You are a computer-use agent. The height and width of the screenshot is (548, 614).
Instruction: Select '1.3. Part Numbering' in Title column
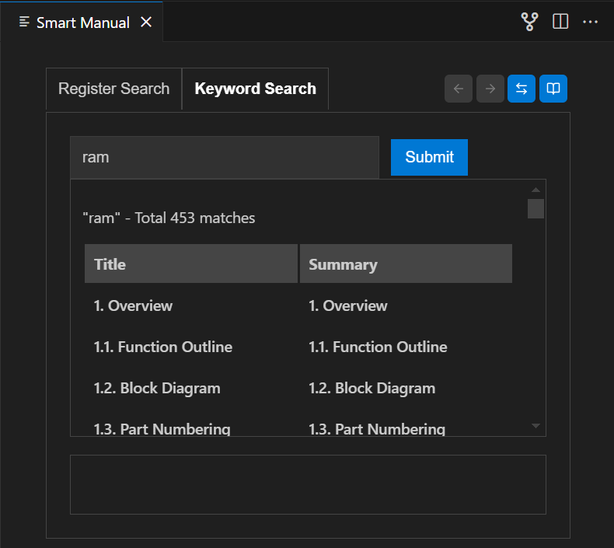point(162,429)
